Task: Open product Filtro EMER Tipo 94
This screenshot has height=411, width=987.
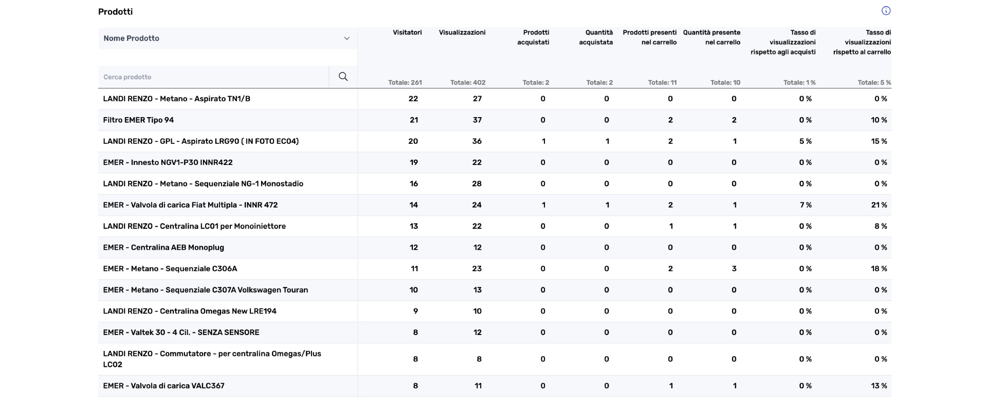Action: tap(138, 120)
